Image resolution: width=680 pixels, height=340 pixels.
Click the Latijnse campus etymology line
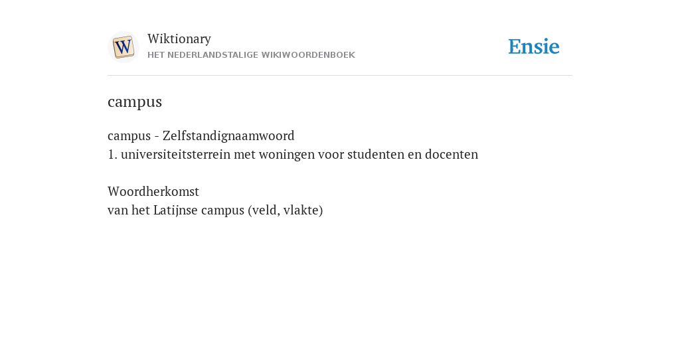tap(215, 211)
